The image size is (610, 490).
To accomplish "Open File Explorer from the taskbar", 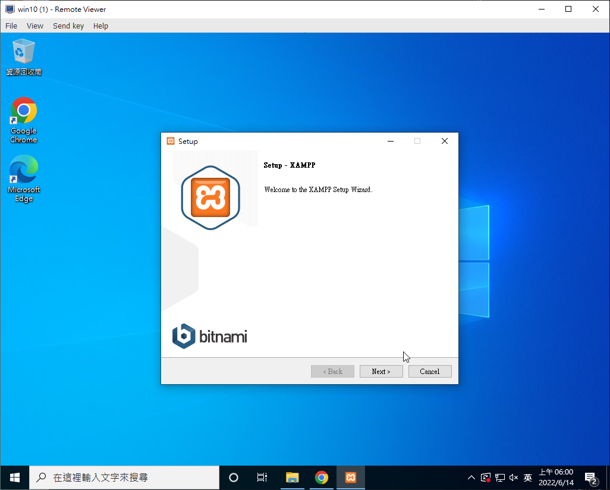I will pyautogui.click(x=292, y=478).
